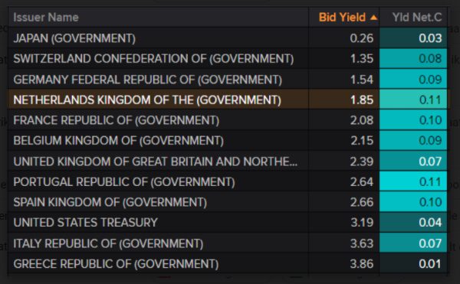Select the truncated United Kingdom issuer row

point(228,162)
